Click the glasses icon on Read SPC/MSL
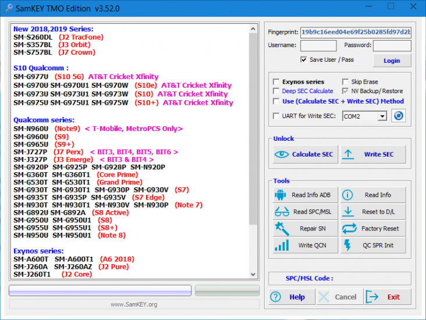 282,212
